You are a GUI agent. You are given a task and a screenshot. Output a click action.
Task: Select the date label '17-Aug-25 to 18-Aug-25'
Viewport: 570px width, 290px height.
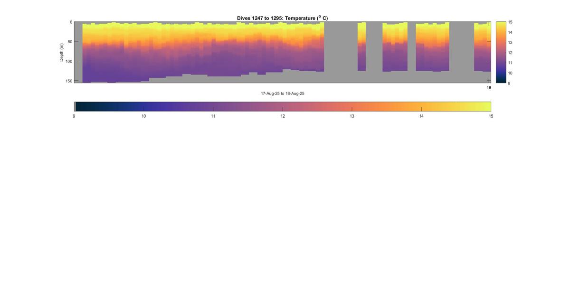(282, 94)
